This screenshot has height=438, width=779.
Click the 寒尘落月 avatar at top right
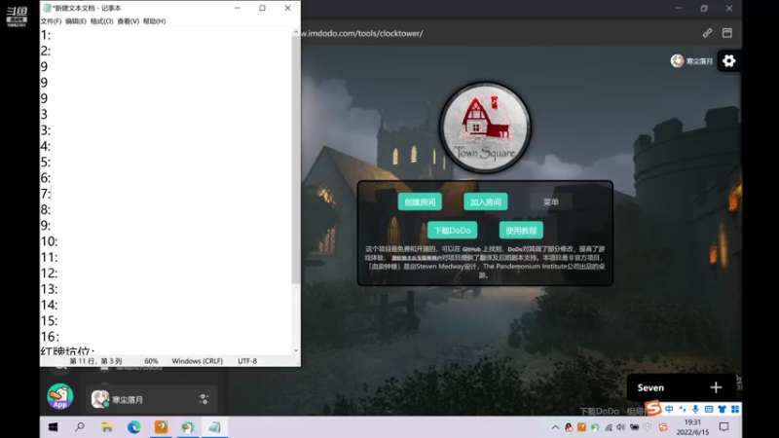[x=677, y=61]
